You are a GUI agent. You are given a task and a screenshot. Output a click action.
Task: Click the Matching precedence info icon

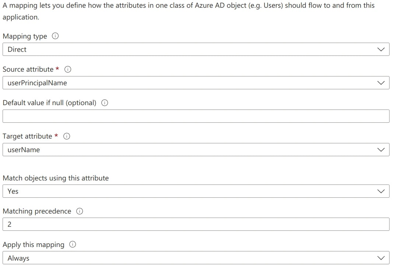coord(80,211)
